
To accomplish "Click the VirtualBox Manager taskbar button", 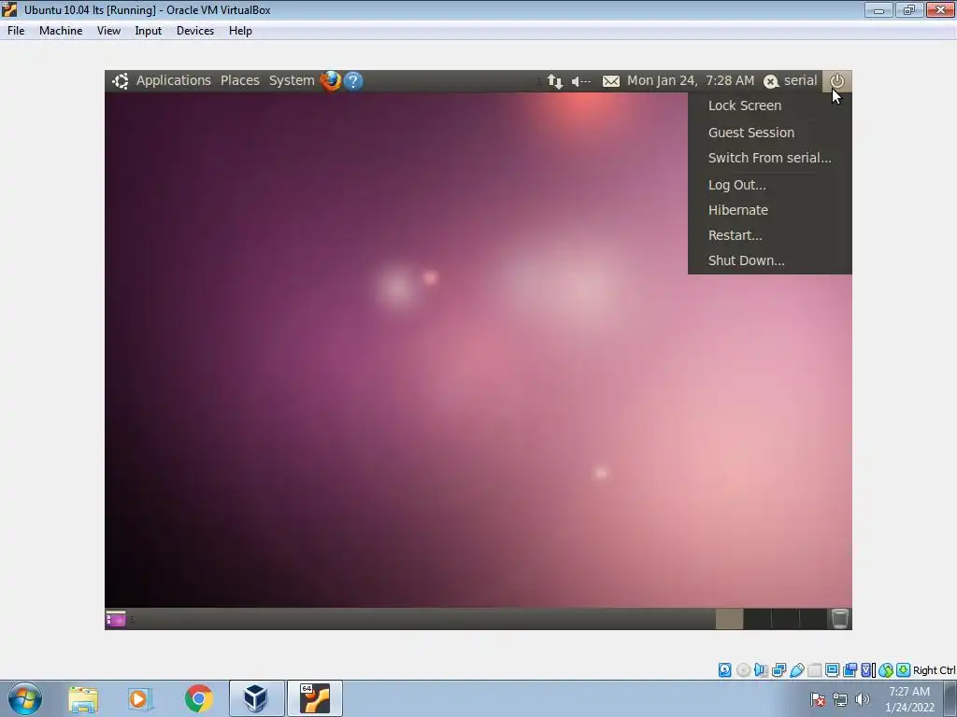I will coord(256,698).
